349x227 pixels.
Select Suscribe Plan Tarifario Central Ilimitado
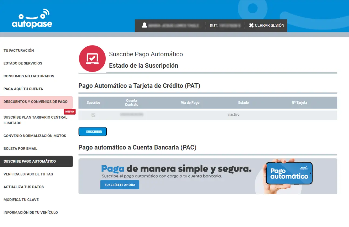[35, 120]
